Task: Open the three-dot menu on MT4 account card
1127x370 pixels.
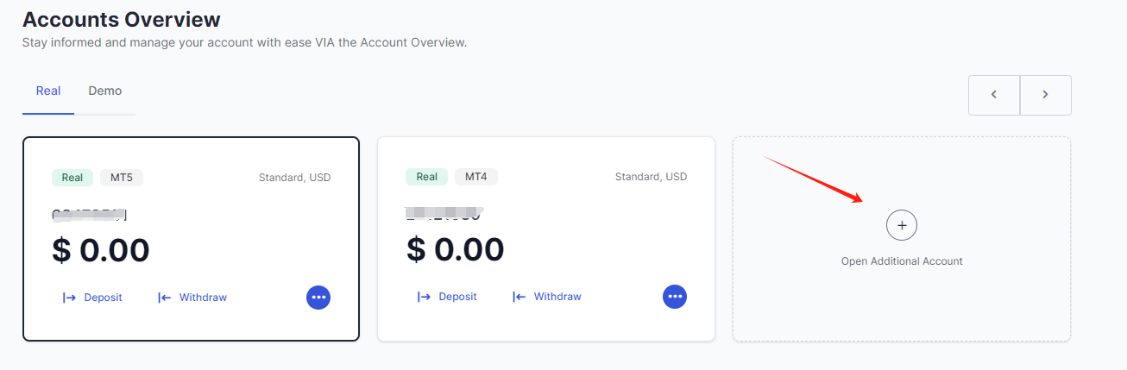Action: pyautogui.click(x=675, y=297)
